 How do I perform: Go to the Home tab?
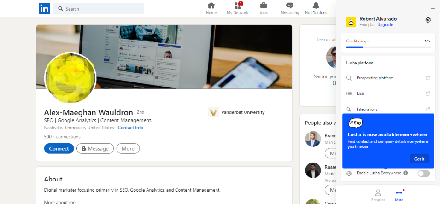[211, 8]
